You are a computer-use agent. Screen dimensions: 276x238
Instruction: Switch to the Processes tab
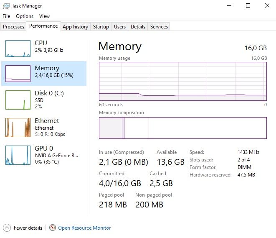(14, 27)
